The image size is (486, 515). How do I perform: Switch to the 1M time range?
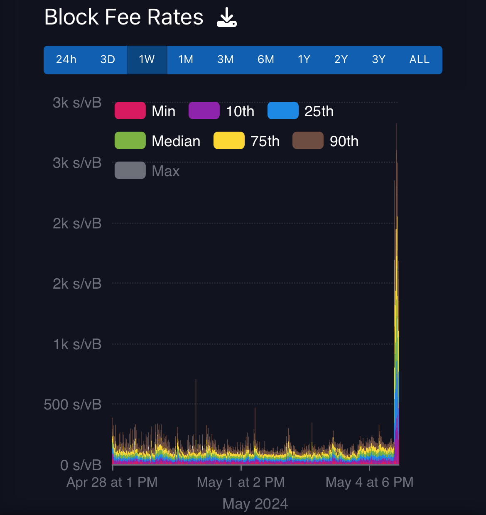186,60
